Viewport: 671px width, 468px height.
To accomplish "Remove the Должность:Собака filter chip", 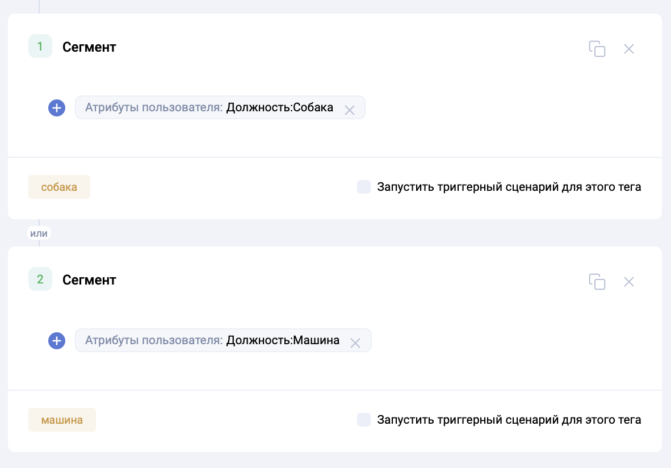I will coord(350,110).
